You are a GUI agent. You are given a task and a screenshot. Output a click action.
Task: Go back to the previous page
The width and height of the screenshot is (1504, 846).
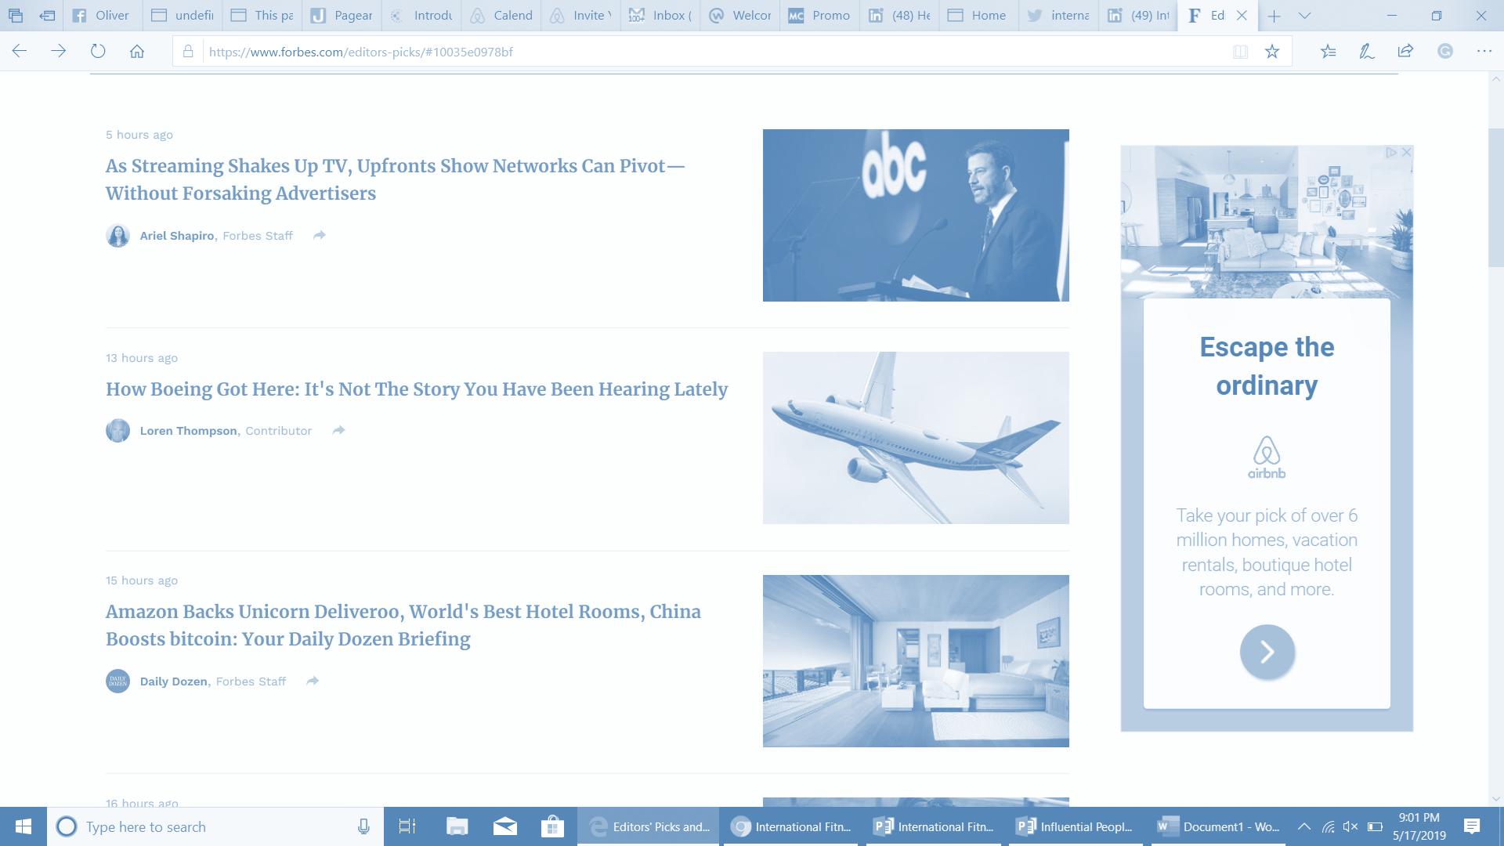pos(20,52)
